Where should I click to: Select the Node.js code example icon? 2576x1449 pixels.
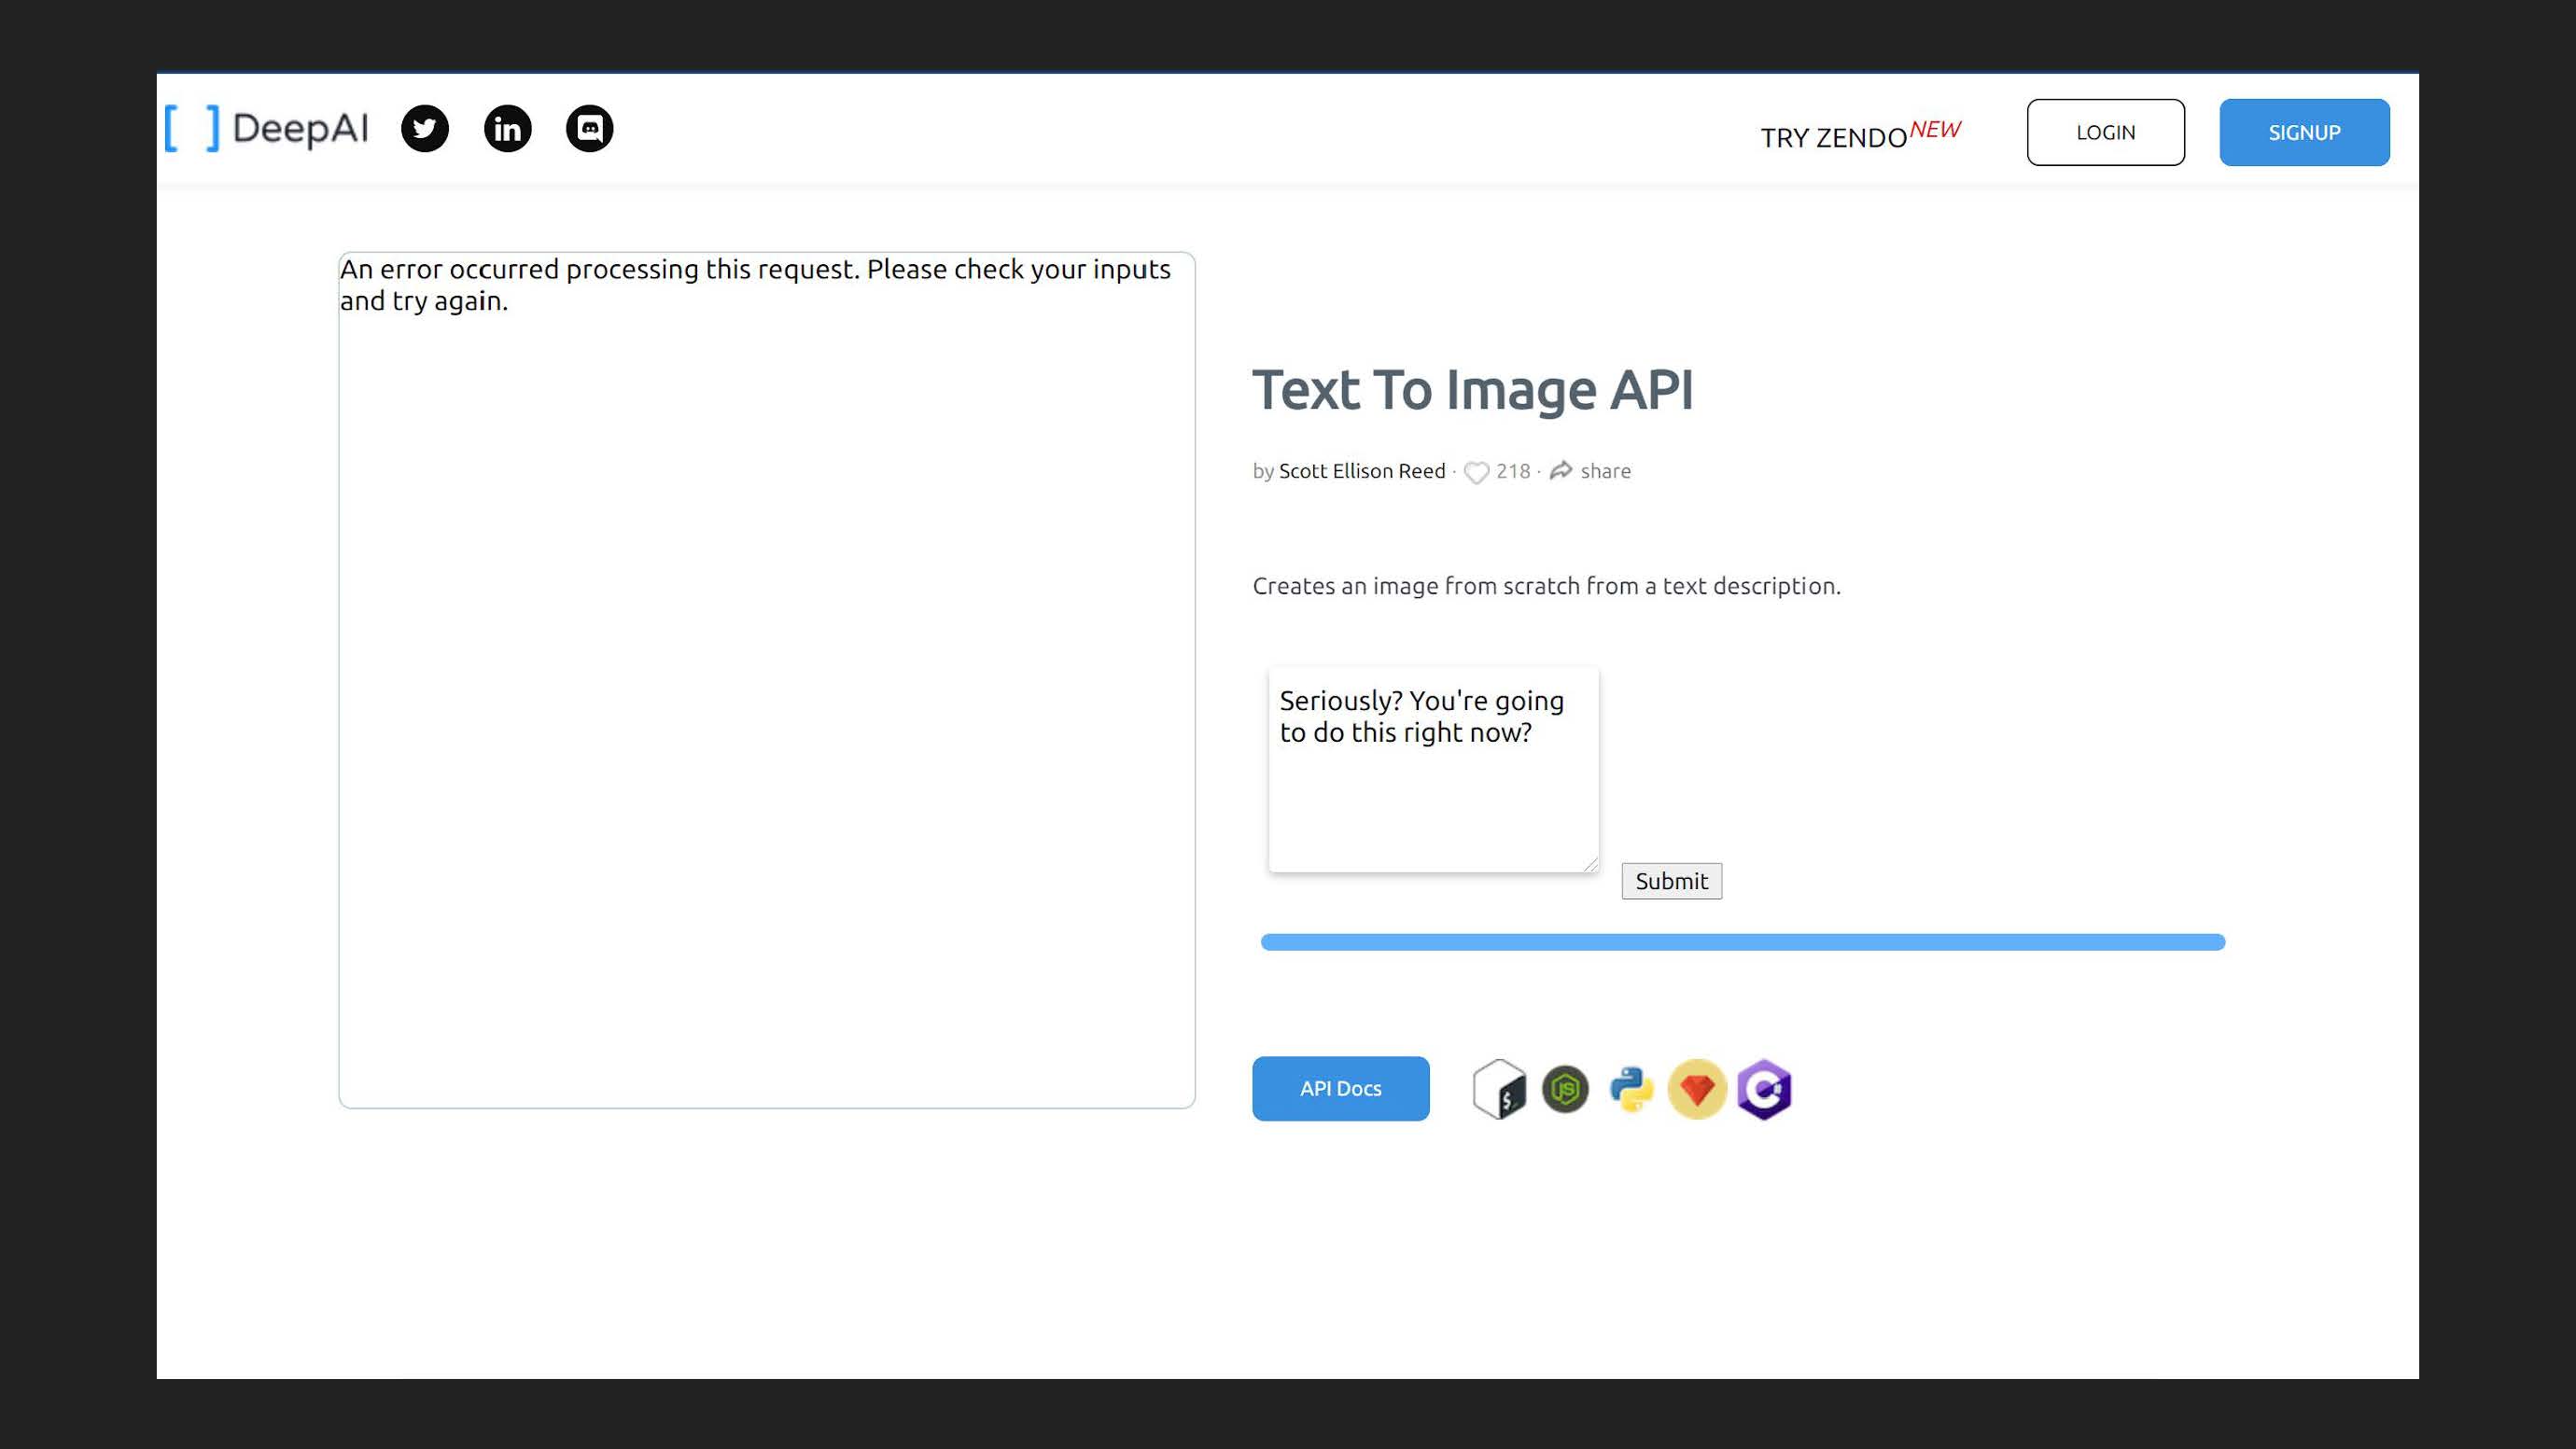click(x=1565, y=1089)
